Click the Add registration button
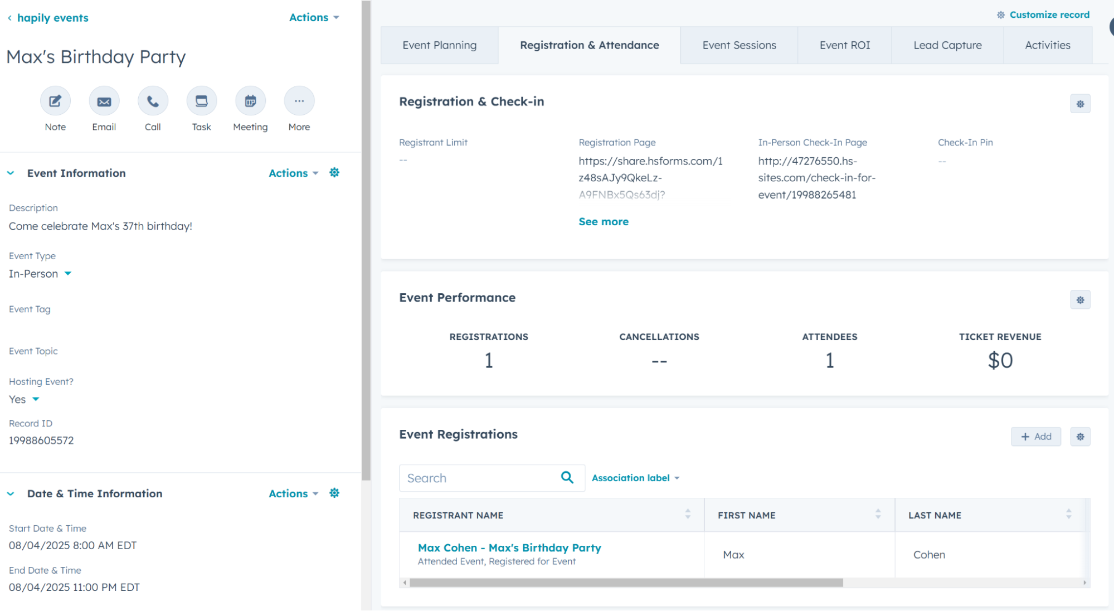 tap(1036, 437)
